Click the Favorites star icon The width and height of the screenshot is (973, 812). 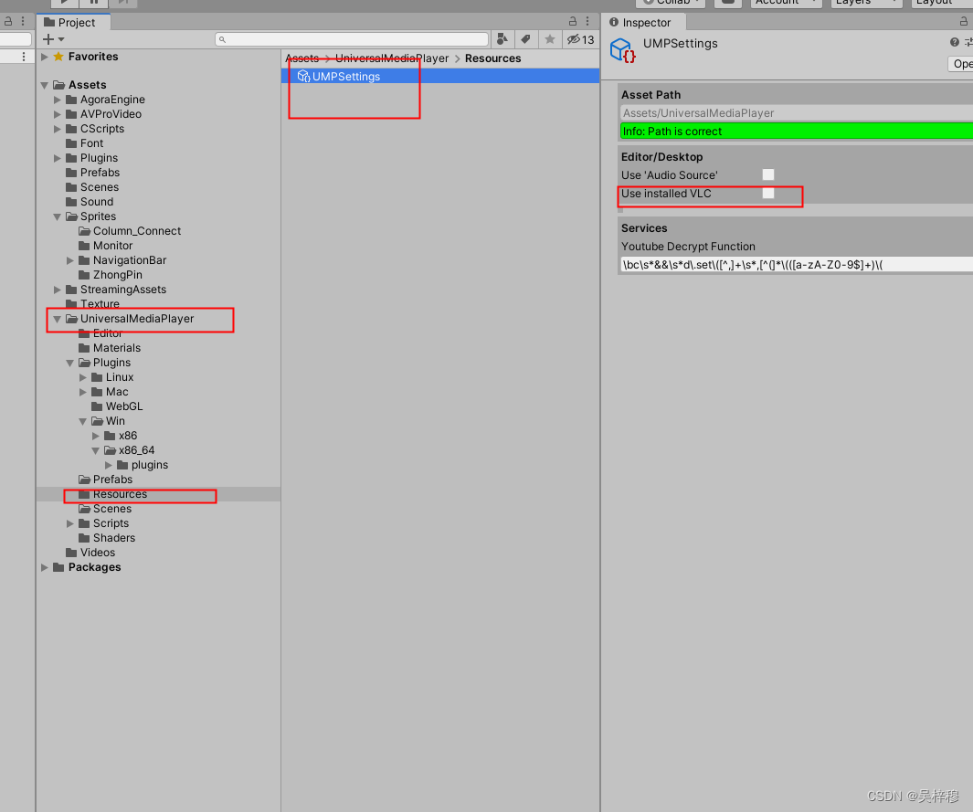click(x=58, y=57)
